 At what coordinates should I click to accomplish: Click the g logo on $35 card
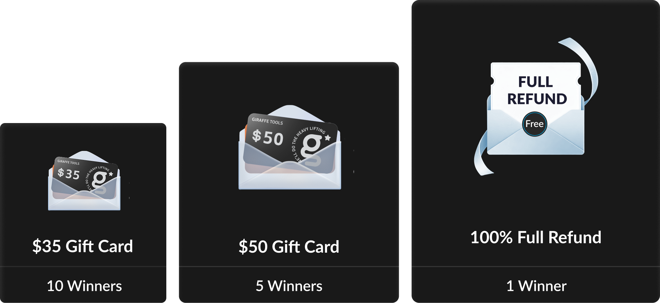click(99, 183)
